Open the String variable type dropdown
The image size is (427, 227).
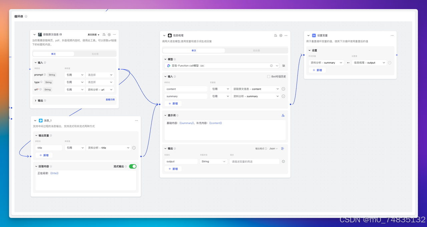[x=213, y=162]
